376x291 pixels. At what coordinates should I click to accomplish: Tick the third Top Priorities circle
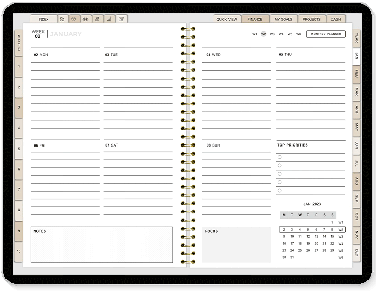pos(279,174)
